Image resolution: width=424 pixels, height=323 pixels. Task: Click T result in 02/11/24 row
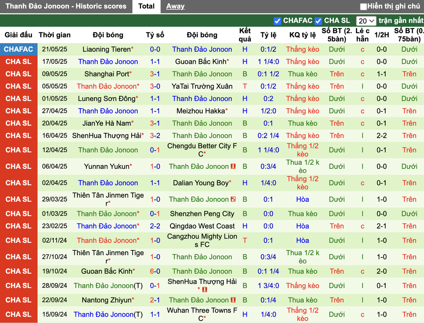click(245, 240)
